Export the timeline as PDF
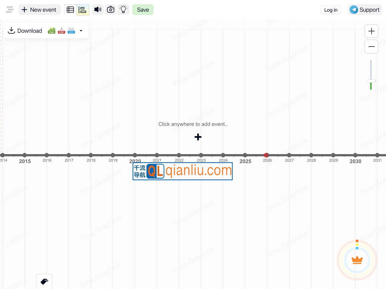386x289 pixels. point(61,30)
